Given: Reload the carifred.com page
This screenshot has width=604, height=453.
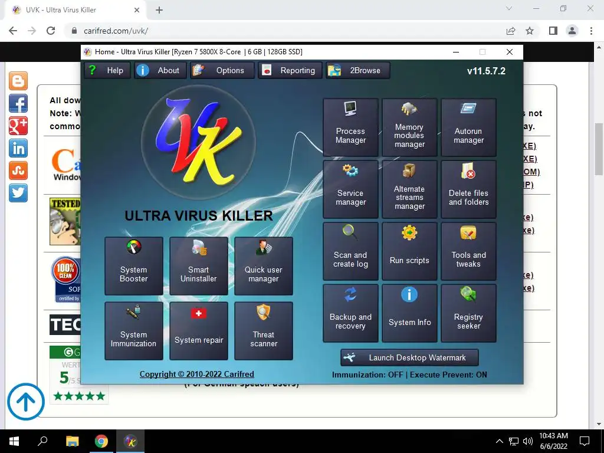Looking at the screenshot, I should [51, 31].
